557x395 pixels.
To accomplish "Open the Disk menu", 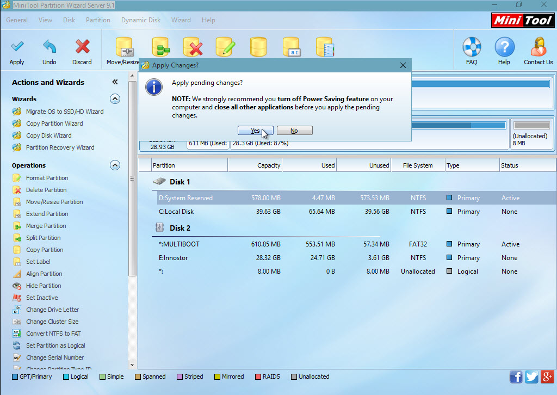I will click(69, 20).
